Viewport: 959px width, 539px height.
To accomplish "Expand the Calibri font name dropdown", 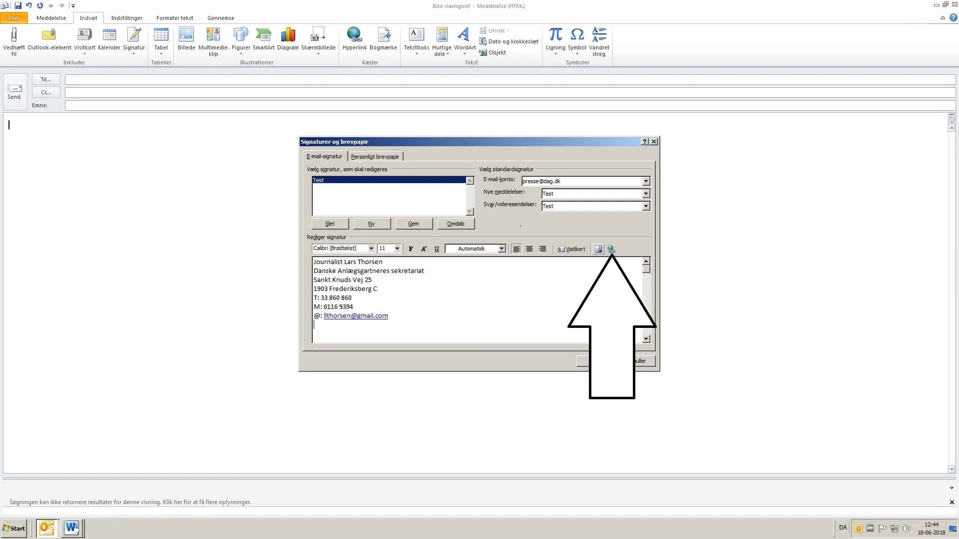I will coord(371,249).
